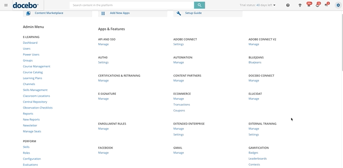Open Configuration under Perform
The width and height of the screenshot is (343, 168).
(x=32, y=159)
